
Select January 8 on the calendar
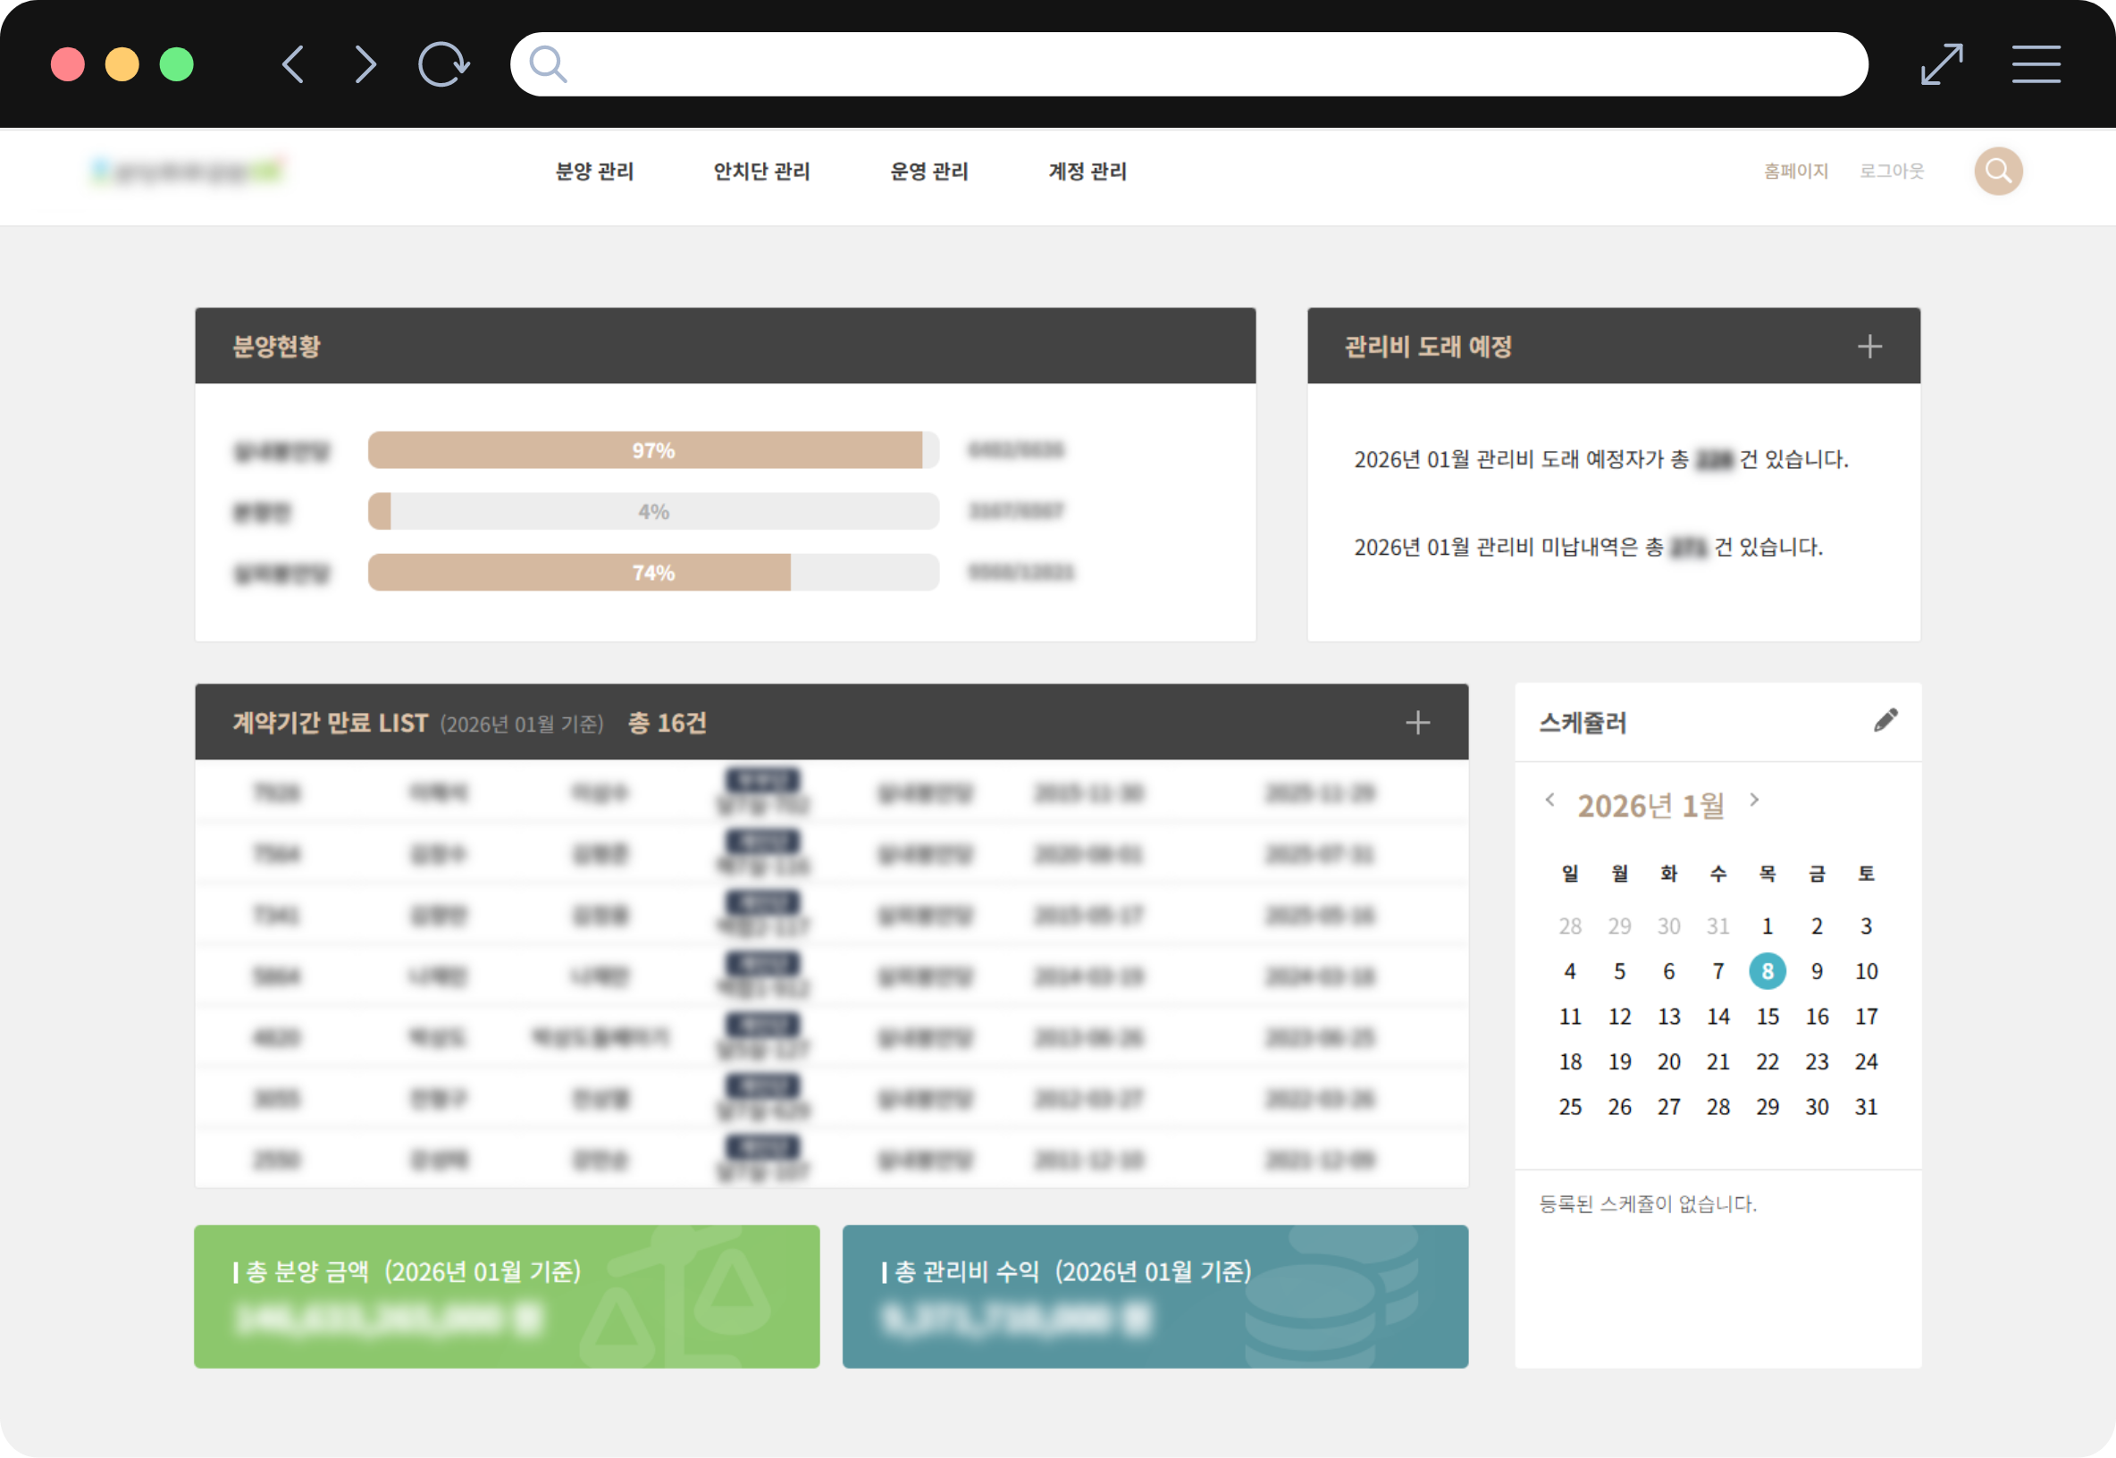(x=1767, y=971)
